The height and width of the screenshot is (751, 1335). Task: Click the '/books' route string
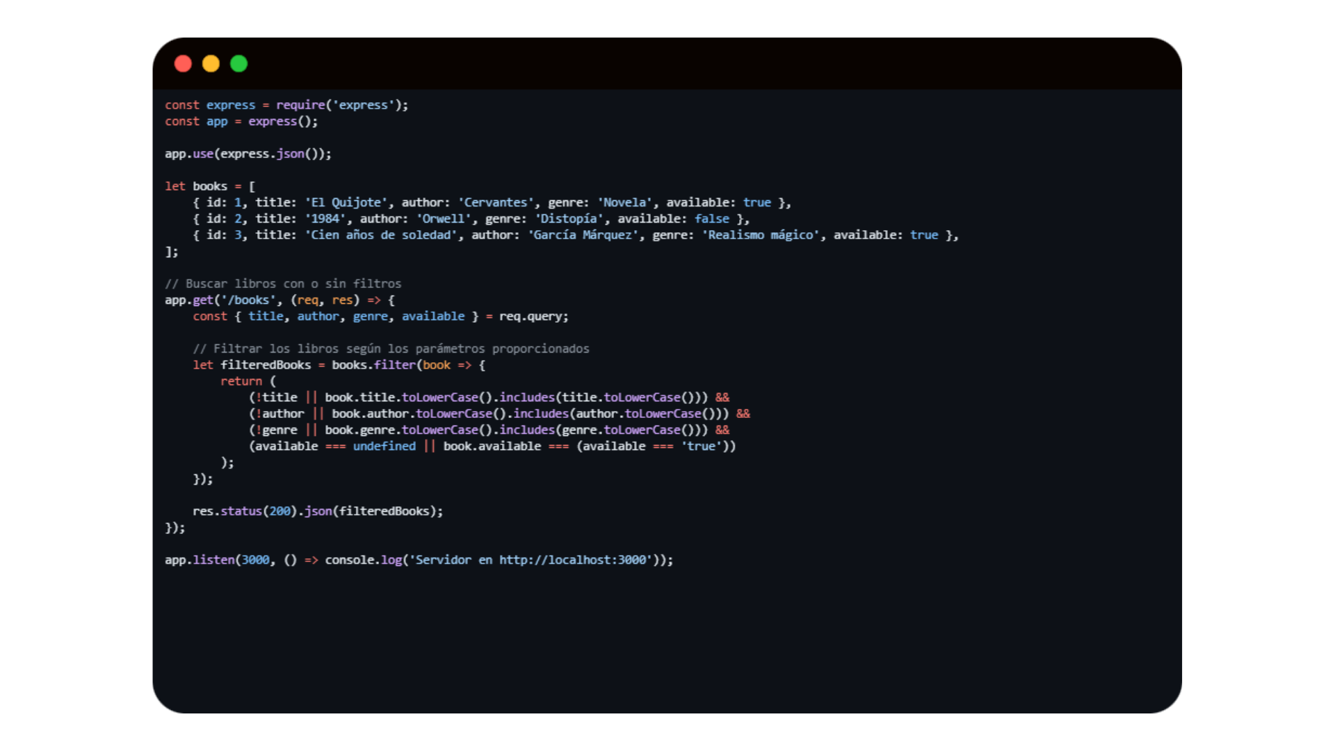(x=248, y=300)
